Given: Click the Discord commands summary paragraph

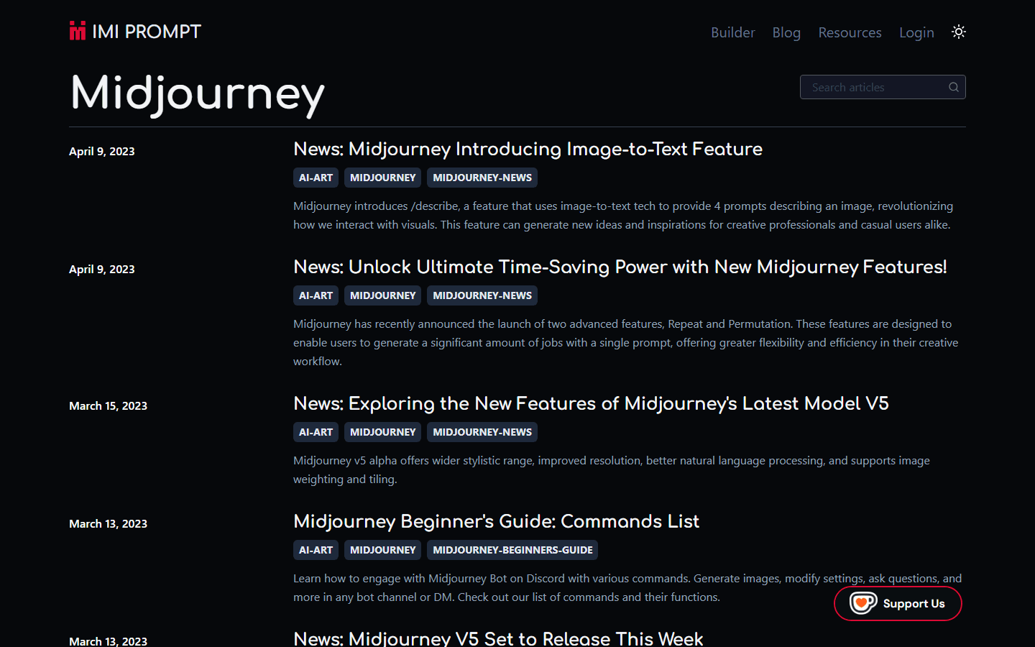Looking at the screenshot, I should click(627, 587).
